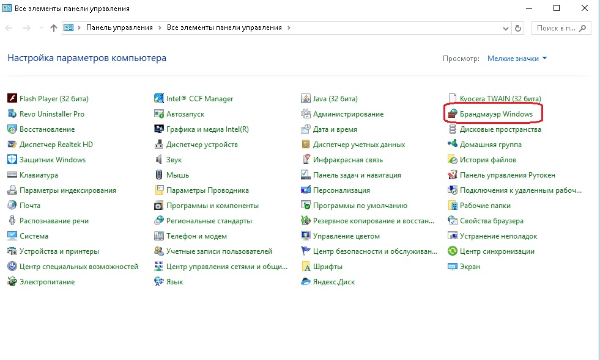This screenshot has height=360, width=600.
Task: Expand chevron after Панель управления breadcrumb
Action: click(x=159, y=27)
